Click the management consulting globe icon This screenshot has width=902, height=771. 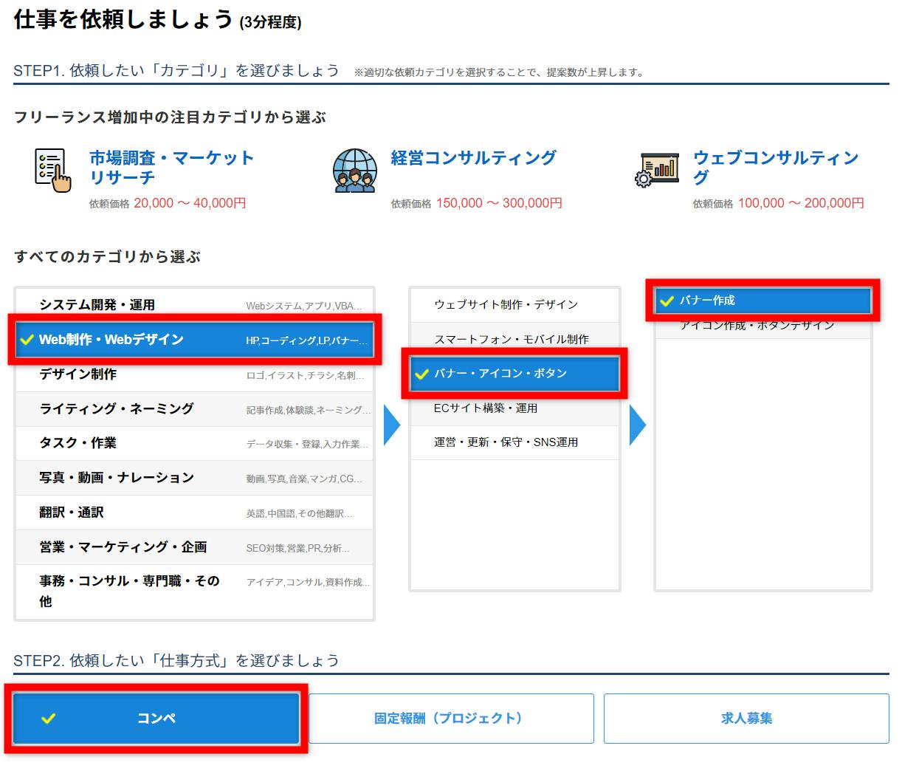coord(354,170)
